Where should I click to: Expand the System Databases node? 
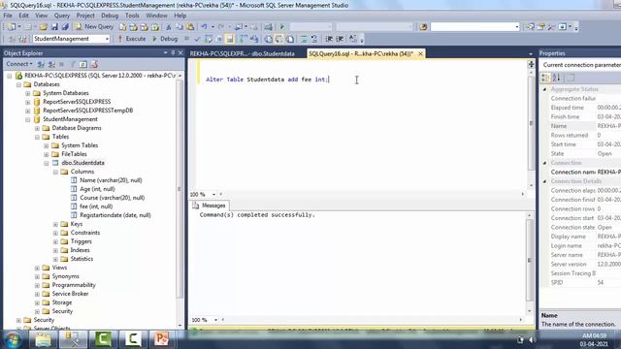[28, 93]
